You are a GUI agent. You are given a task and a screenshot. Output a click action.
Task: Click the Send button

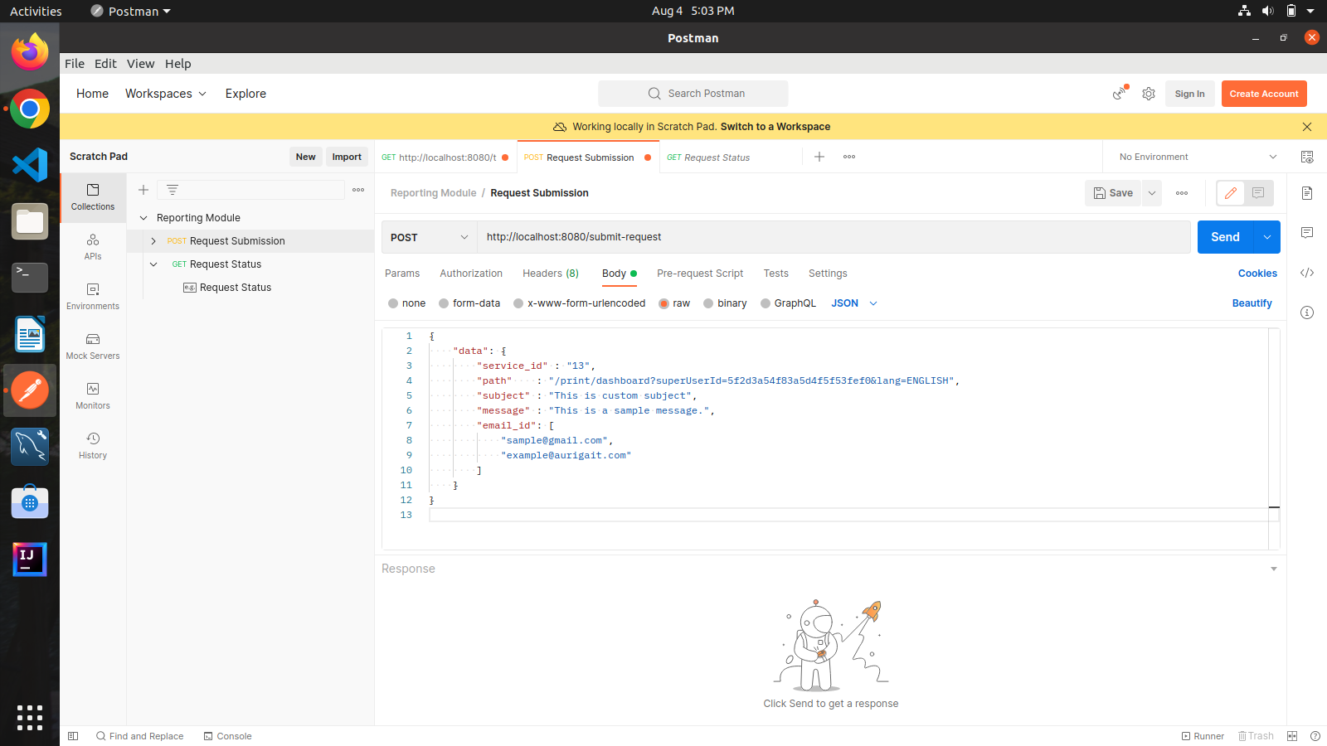[x=1226, y=237]
